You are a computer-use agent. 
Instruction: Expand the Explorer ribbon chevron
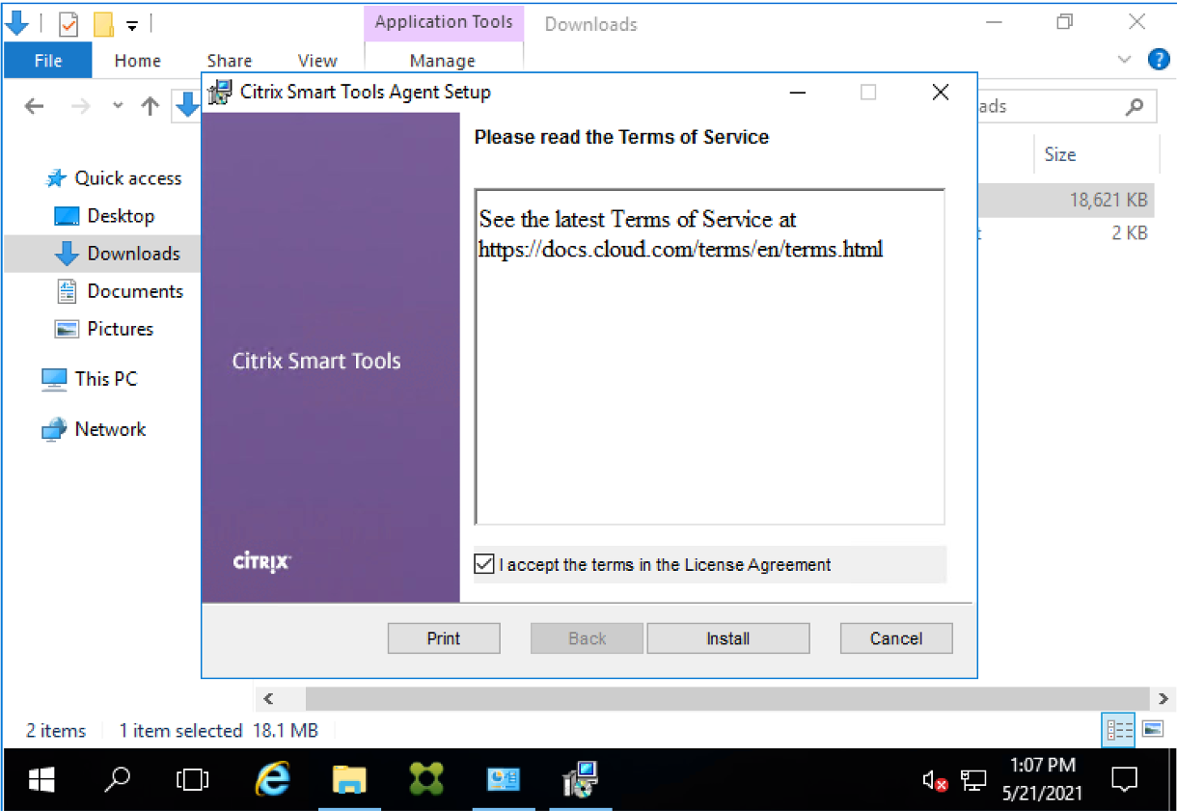click(1124, 60)
